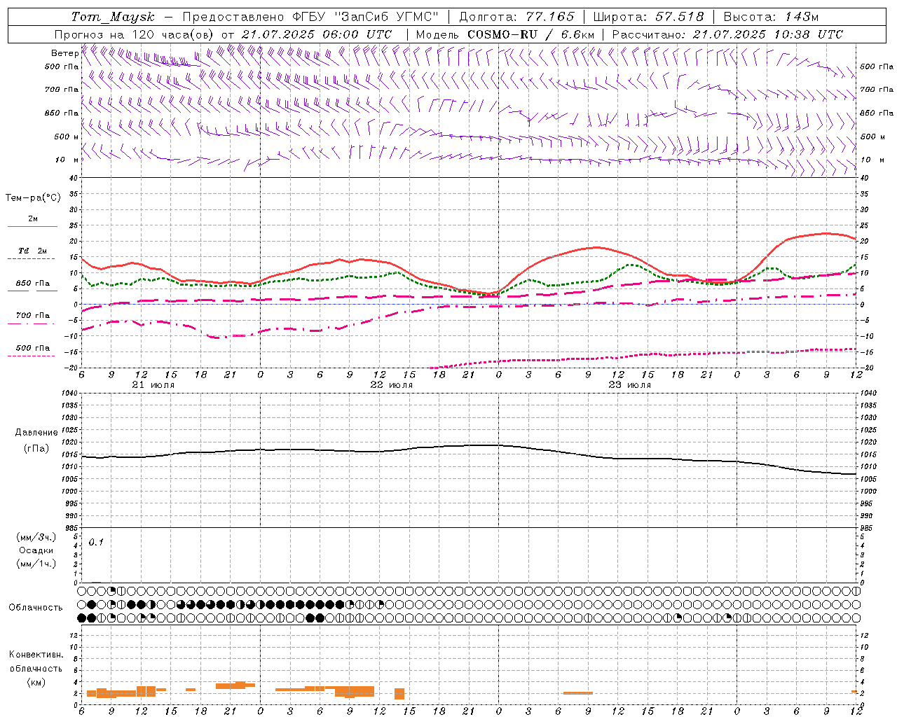Image resolution: width=897 pixels, height=717 pixels.
Task: Click the Широта: 57.518 header field
Action: tap(648, 17)
